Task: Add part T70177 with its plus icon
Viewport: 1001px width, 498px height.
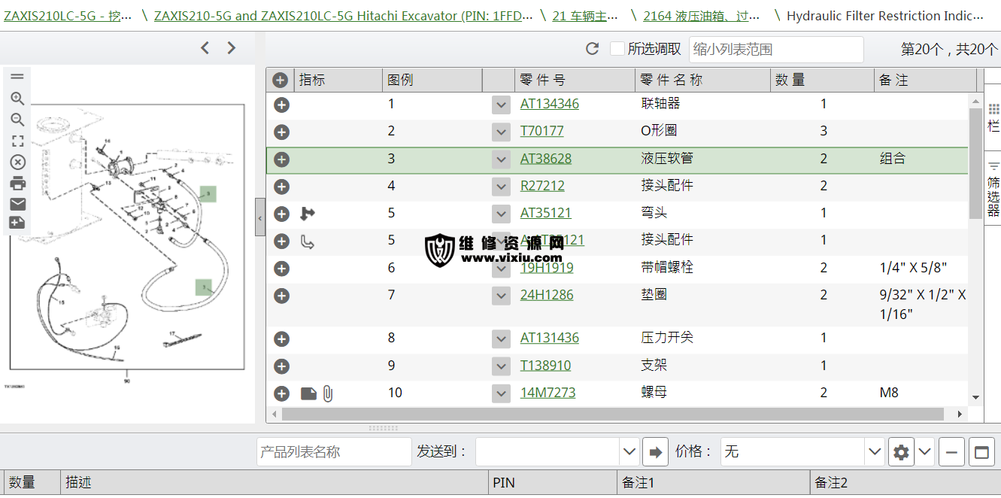Action: pyautogui.click(x=282, y=132)
